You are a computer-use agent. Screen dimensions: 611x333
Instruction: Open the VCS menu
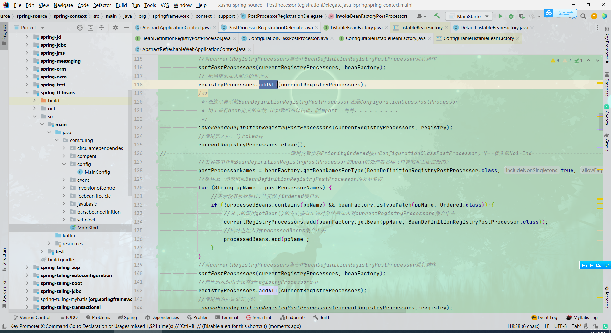(165, 5)
